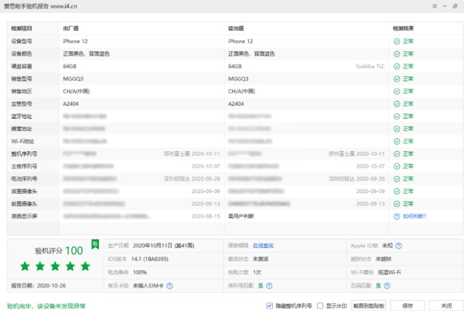Click the check icon in 销售地区 row
Screen dimensions: 464x311
coord(397,91)
